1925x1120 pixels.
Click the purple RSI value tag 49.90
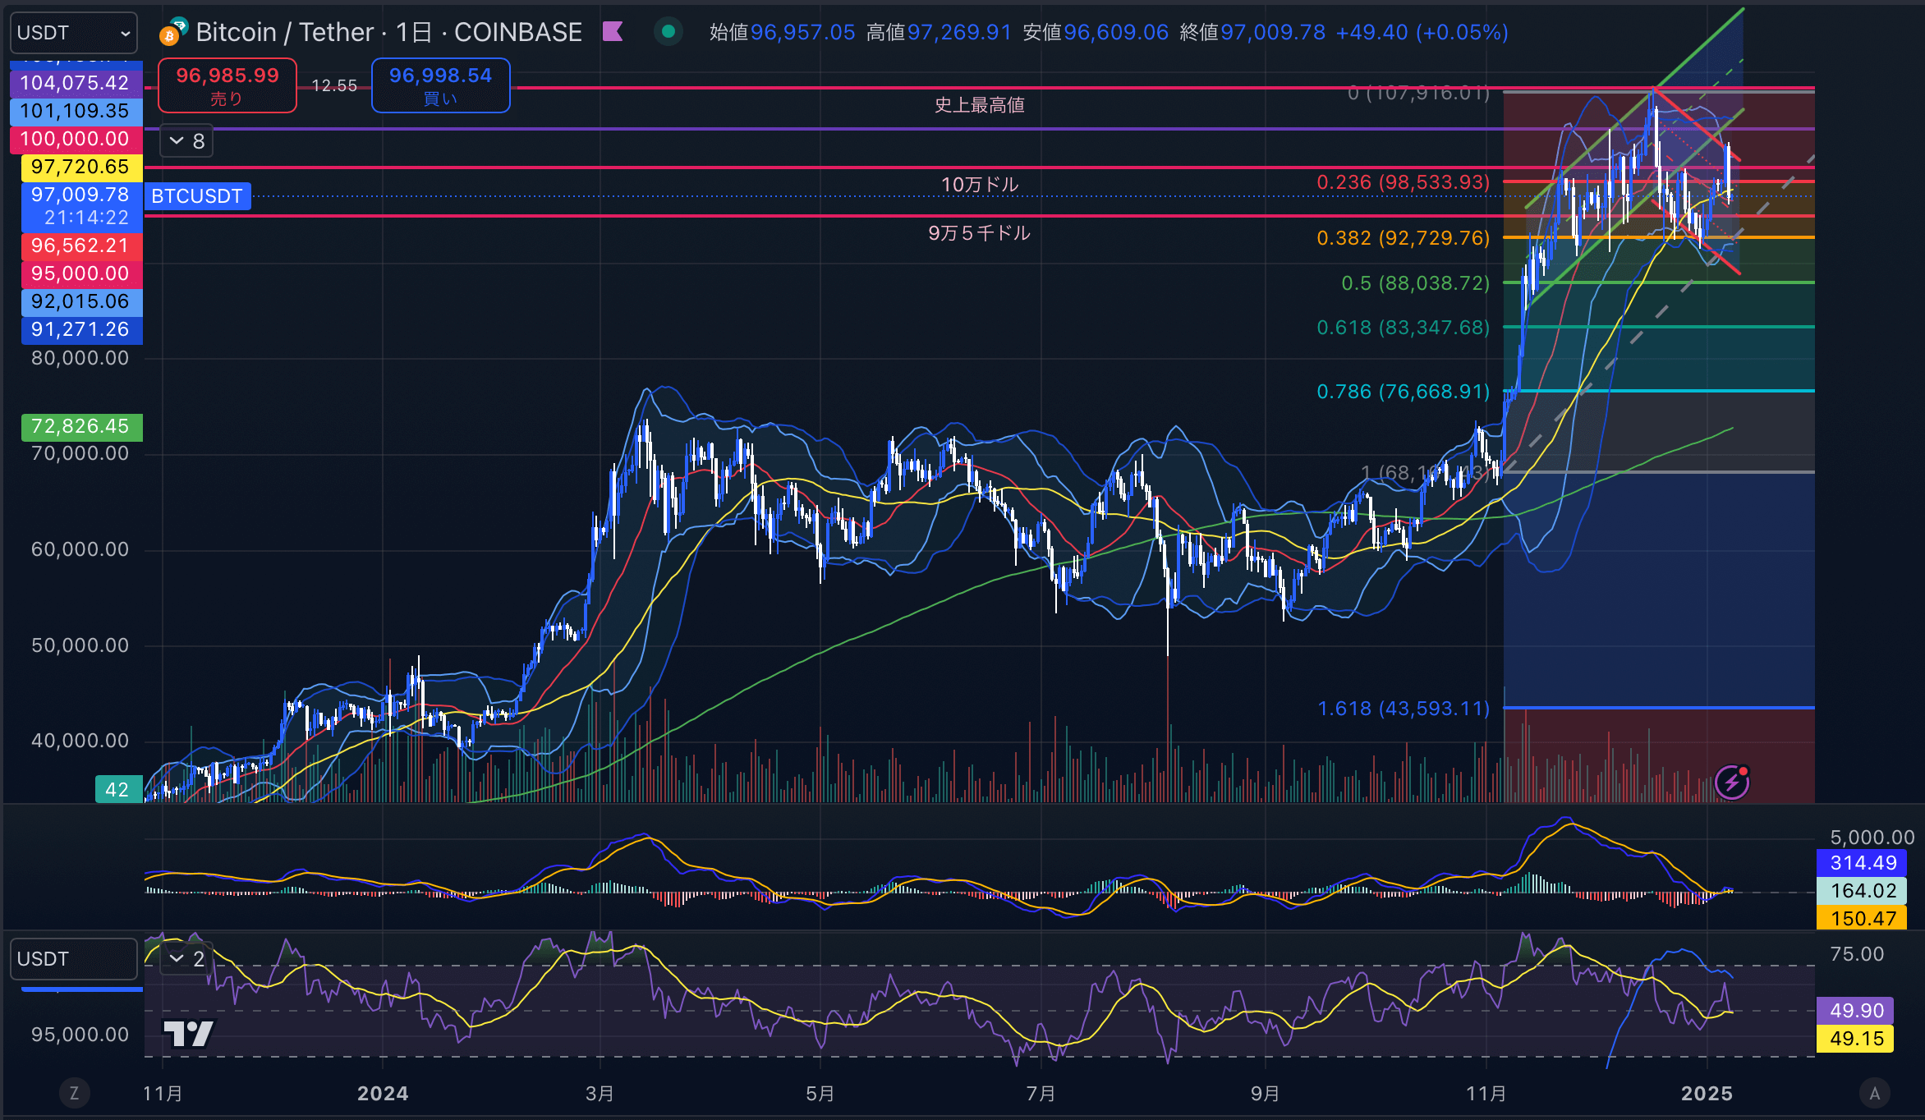tap(1855, 1011)
